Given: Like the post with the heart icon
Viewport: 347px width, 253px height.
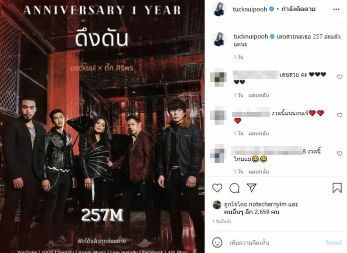Looking at the screenshot, I should 217,188.
